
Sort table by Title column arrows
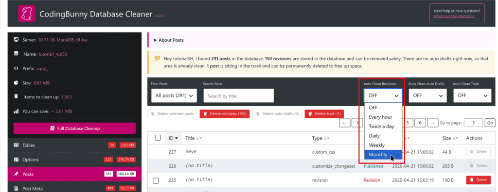(199, 139)
